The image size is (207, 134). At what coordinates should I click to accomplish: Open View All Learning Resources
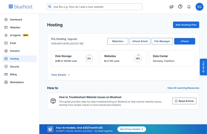[183, 88]
